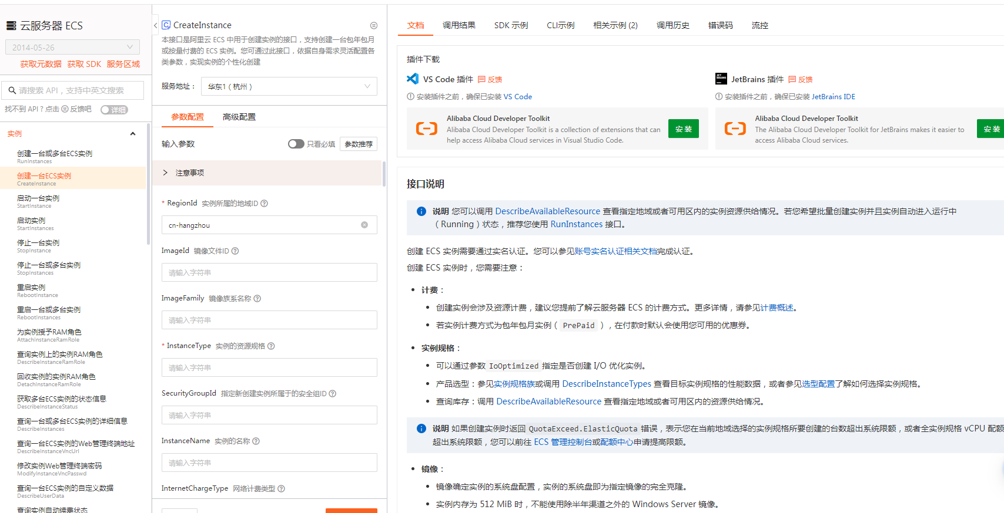This screenshot has height=513, width=1004.
Task: Open the 服务地址 region dropdown
Action: [289, 86]
